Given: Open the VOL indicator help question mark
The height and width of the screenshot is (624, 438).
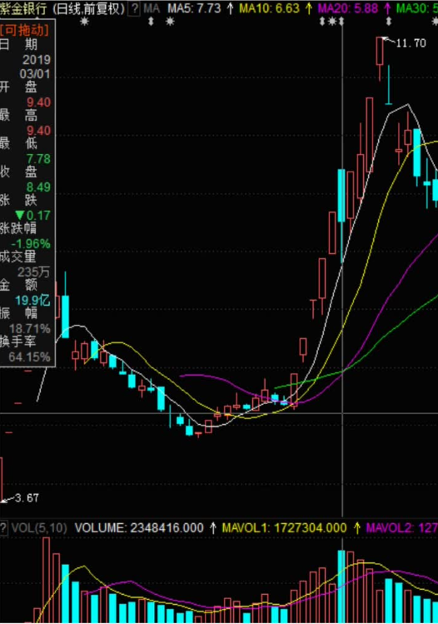Looking at the screenshot, I should coord(3,528).
